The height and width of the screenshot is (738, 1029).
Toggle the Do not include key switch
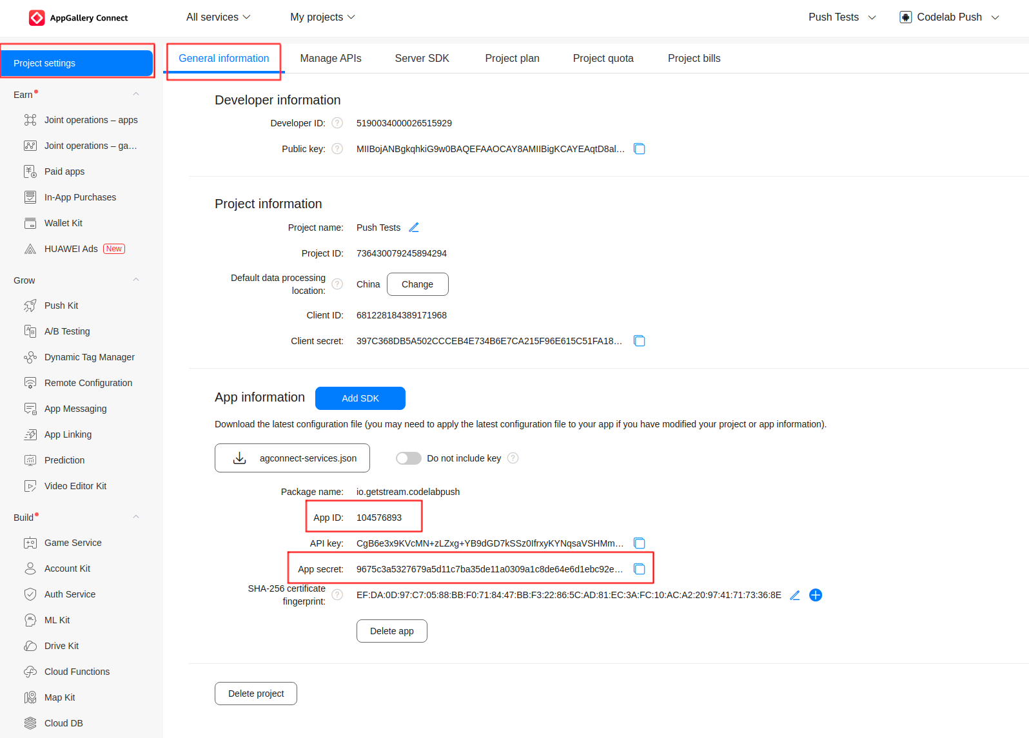409,458
